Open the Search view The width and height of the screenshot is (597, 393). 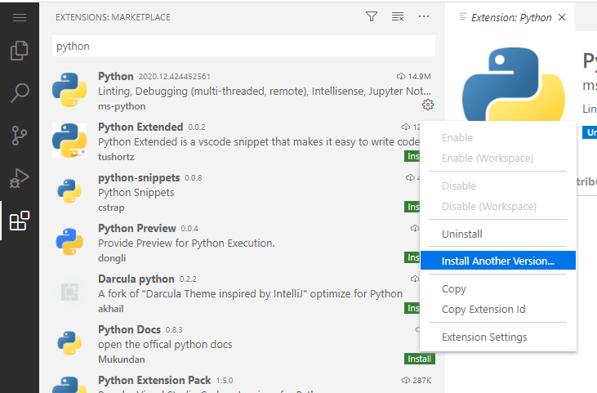20,93
